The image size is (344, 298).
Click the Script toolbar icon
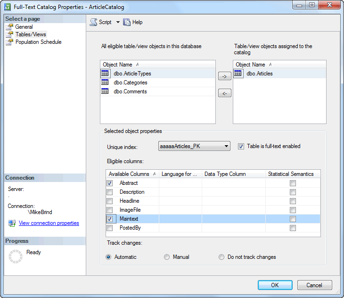[93, 22]
